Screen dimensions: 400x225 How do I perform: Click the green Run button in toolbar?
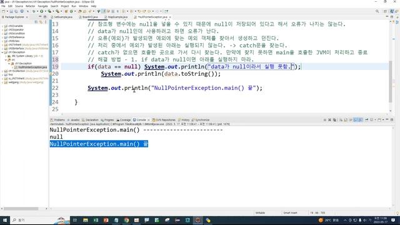[42, 11]
